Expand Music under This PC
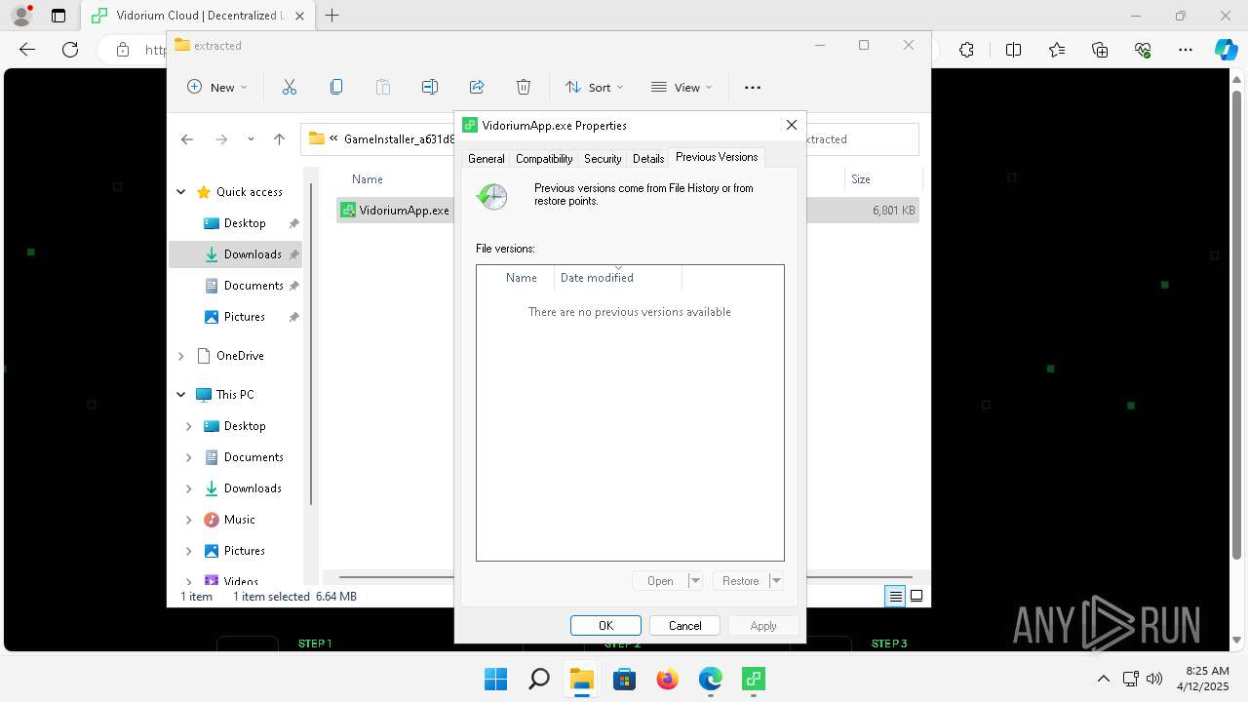Viewport: 1248px width, 702px height. 189,520
